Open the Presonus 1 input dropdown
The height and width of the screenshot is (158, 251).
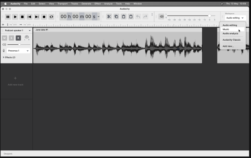[18, 51]
